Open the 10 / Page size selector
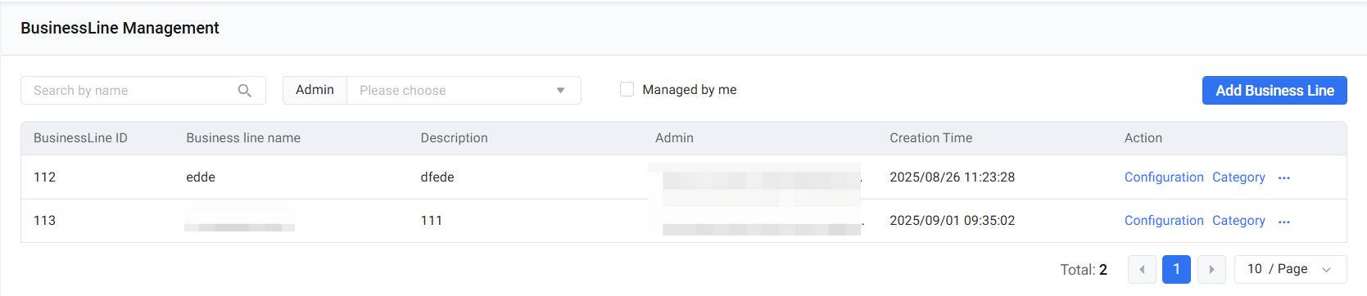 tap(1290, 269)
